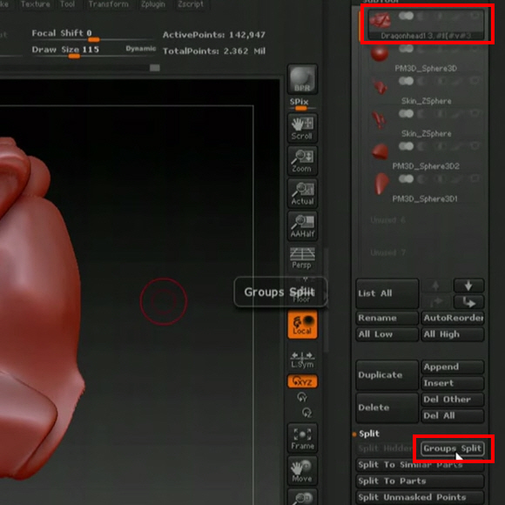505x505 pixels.
Task: Toggle Dragonhead subtool boolean switch
Action: 406,16
